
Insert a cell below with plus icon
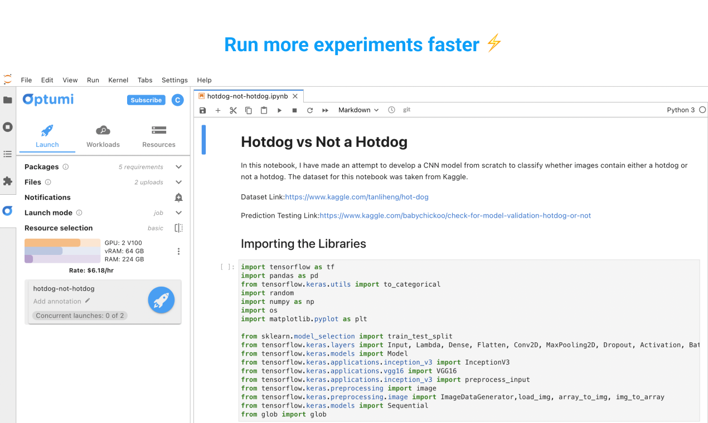tap(218, 110)
